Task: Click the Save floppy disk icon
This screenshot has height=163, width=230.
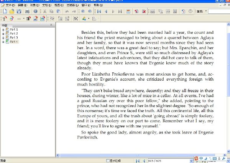Action: point(19,11)
